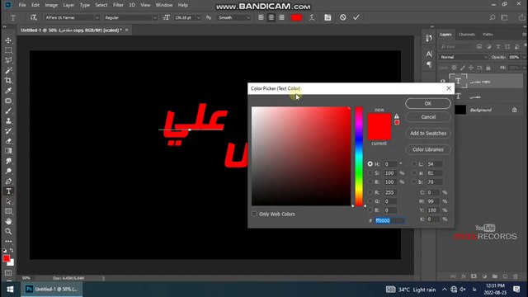
Task: Switch to the Paths tab
Action: click(488, 35)
